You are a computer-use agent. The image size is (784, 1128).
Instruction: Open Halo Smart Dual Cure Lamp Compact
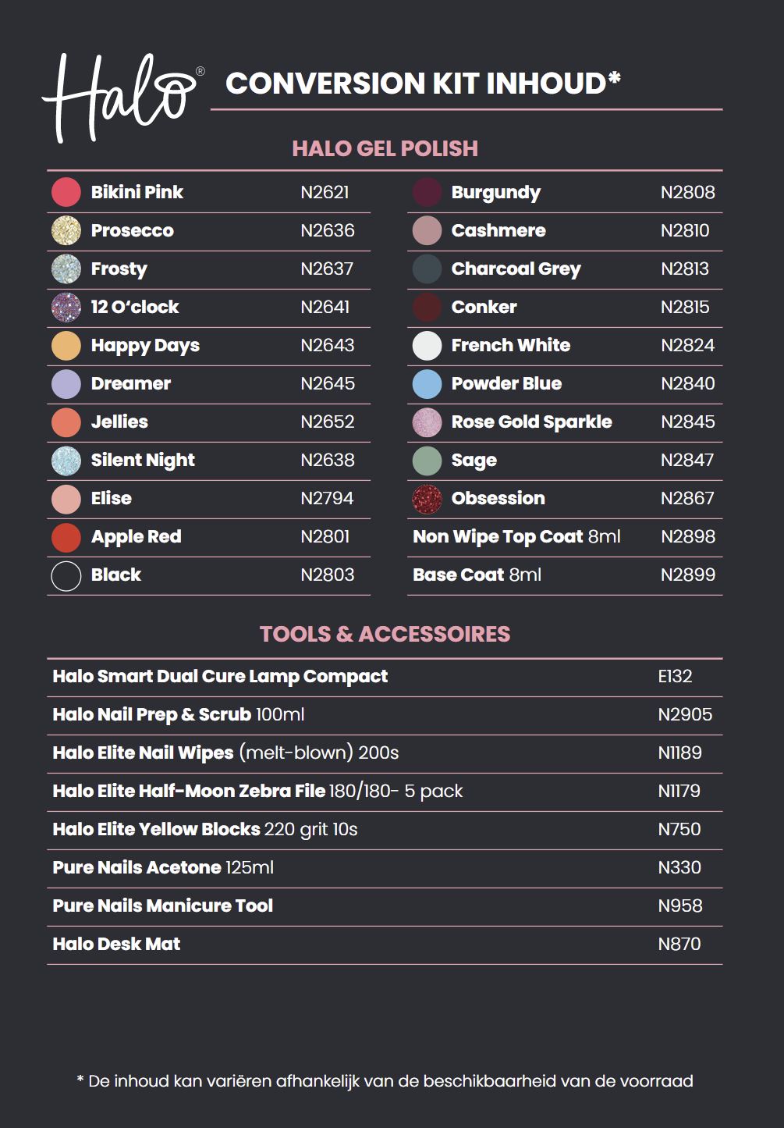(x=220, y=677)
